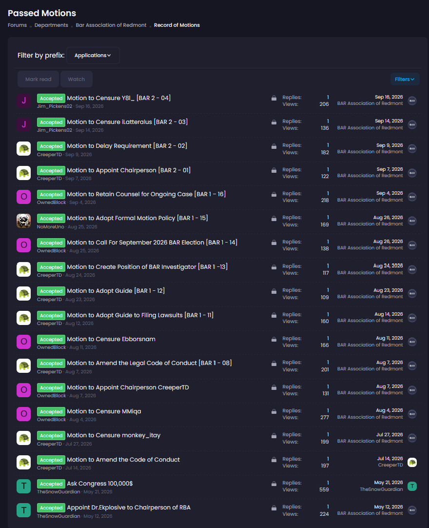Click lock icon on Appoint Chairperson CreeperTD row
The width and height of the screenshot is (429, 528).
pos(274,387)
